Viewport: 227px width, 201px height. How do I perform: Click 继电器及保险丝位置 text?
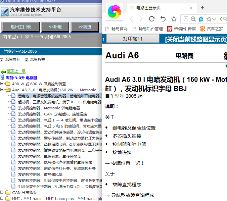tap(134, 128)
